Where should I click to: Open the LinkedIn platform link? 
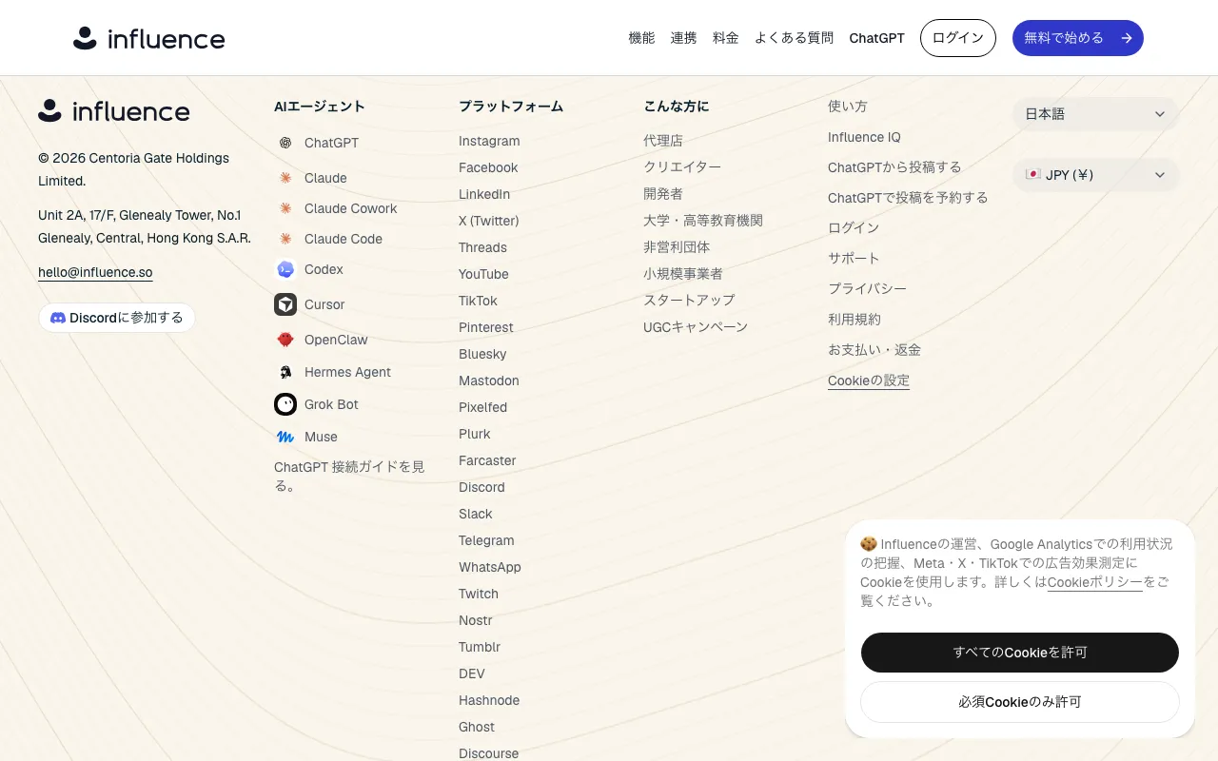pos(484,194)
